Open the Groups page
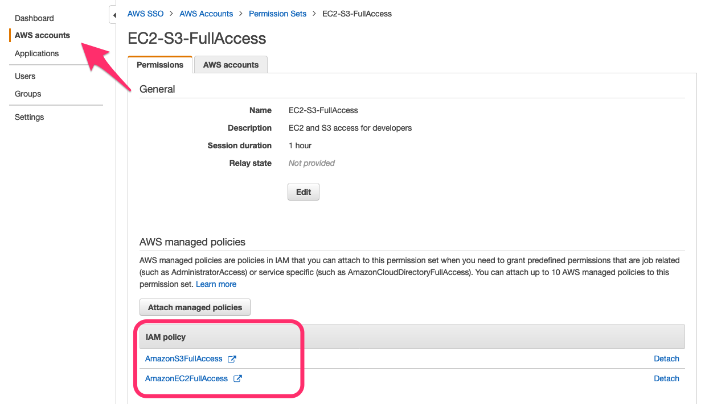The image size is (701, 404). (27, 94)
